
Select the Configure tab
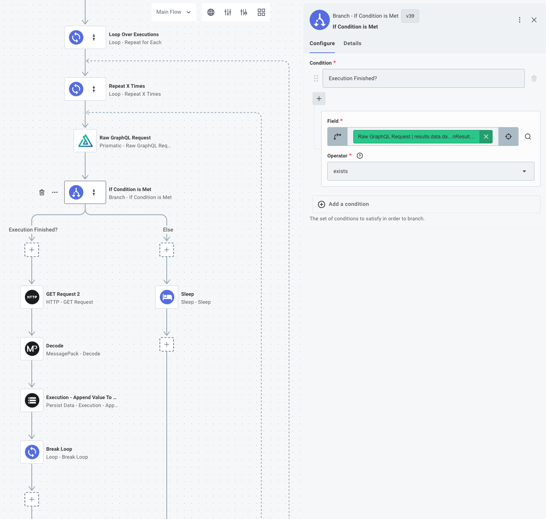click(x=322, y=43)
